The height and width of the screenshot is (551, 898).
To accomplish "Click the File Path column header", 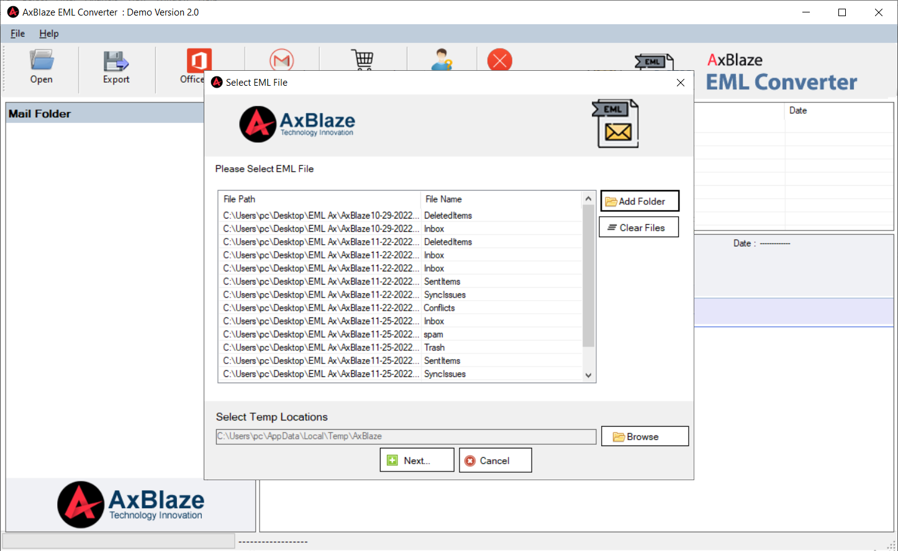I will point(319,199).
